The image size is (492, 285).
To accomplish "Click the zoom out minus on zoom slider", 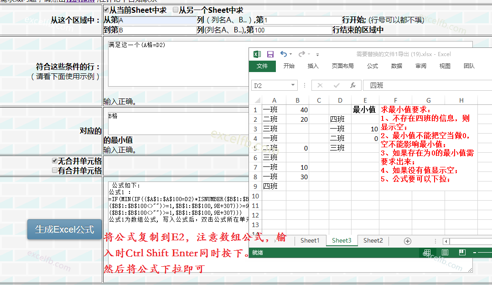I will (x=475, y=253).
